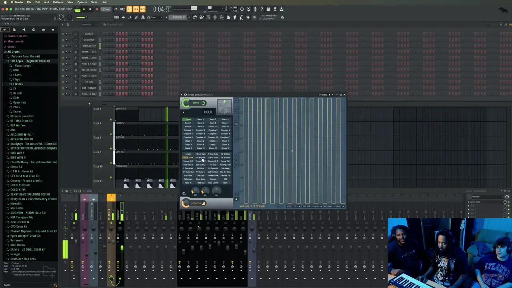Open the Gross Beat plugin options arrow

pyautogui.click(x=182, y=94)
